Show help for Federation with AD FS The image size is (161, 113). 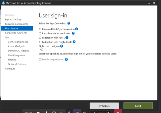tap(67, 38)
